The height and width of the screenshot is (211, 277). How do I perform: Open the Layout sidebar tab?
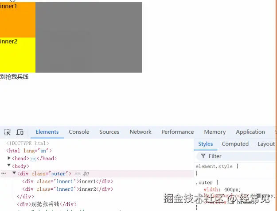coord(266,144)
